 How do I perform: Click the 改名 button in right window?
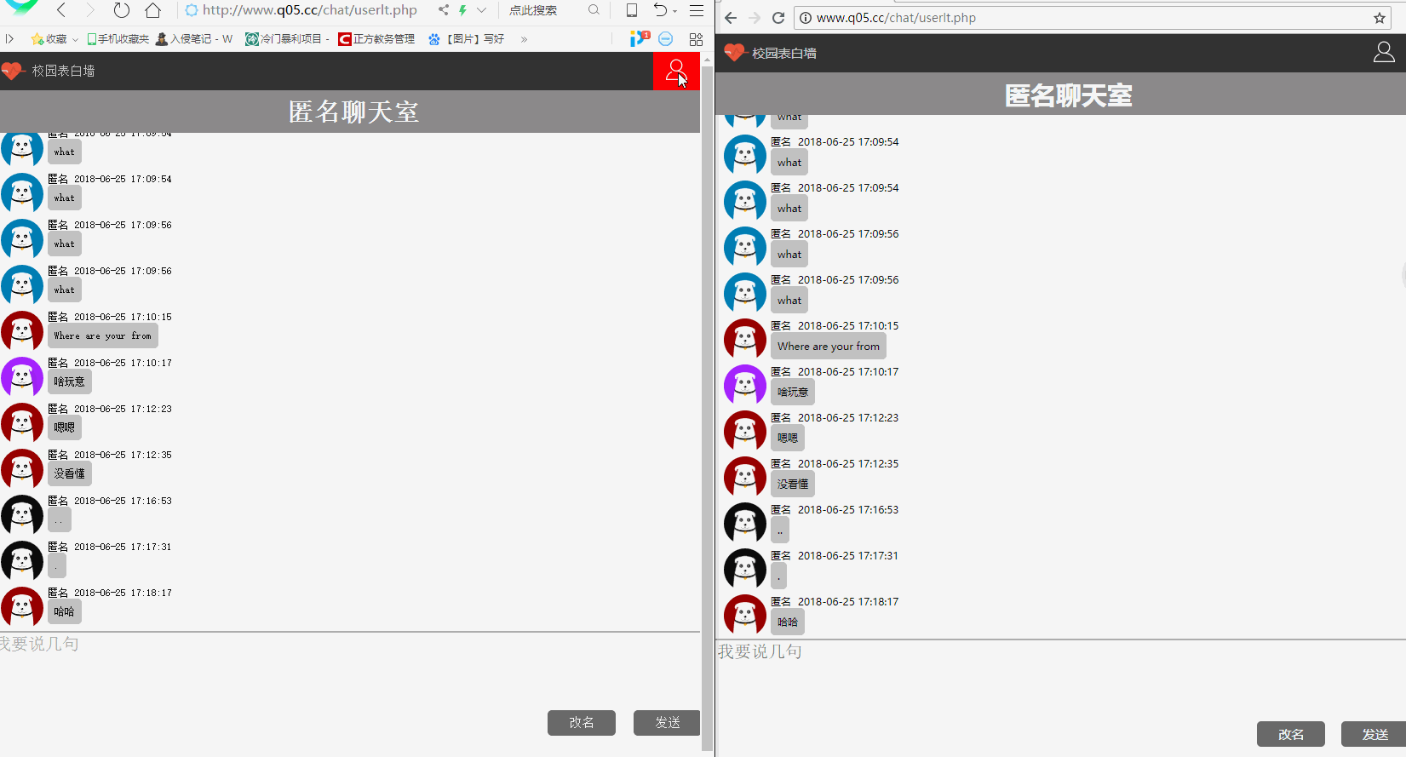pyautogui.click(x=1290, y=734)
